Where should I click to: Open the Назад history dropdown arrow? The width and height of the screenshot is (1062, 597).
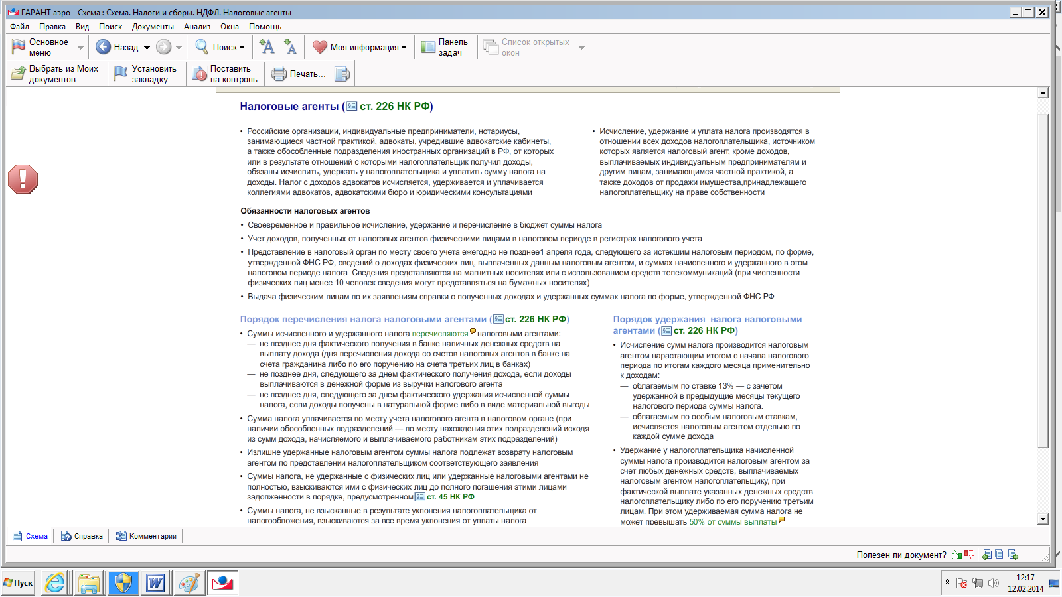tap(147, 48)
